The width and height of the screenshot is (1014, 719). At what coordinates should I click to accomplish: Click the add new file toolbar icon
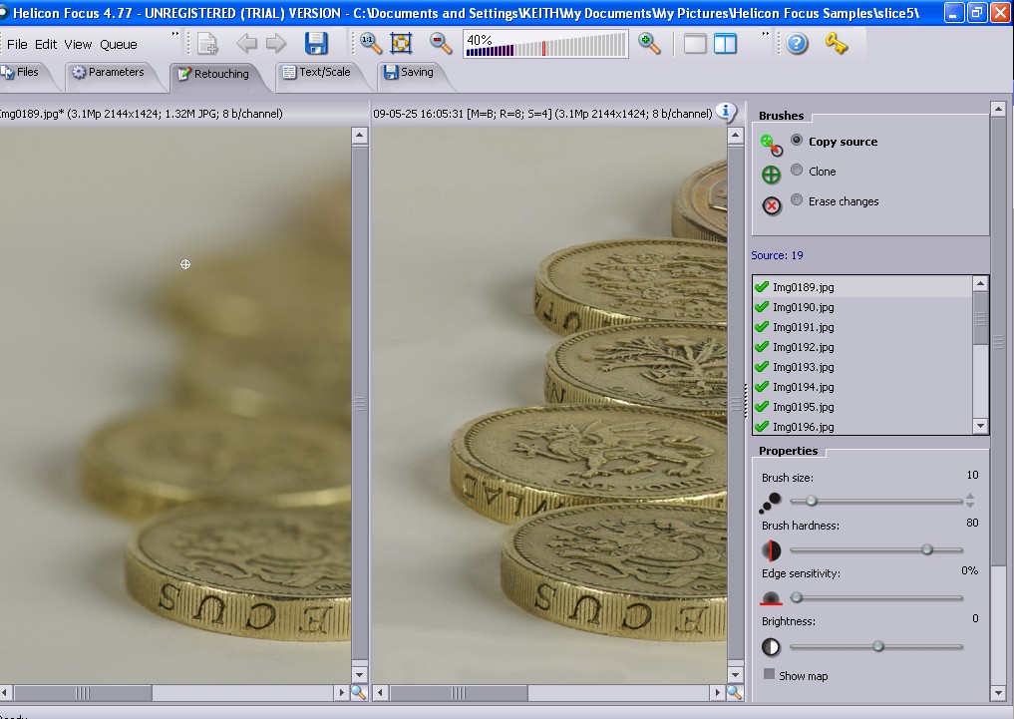pos(207,44)
